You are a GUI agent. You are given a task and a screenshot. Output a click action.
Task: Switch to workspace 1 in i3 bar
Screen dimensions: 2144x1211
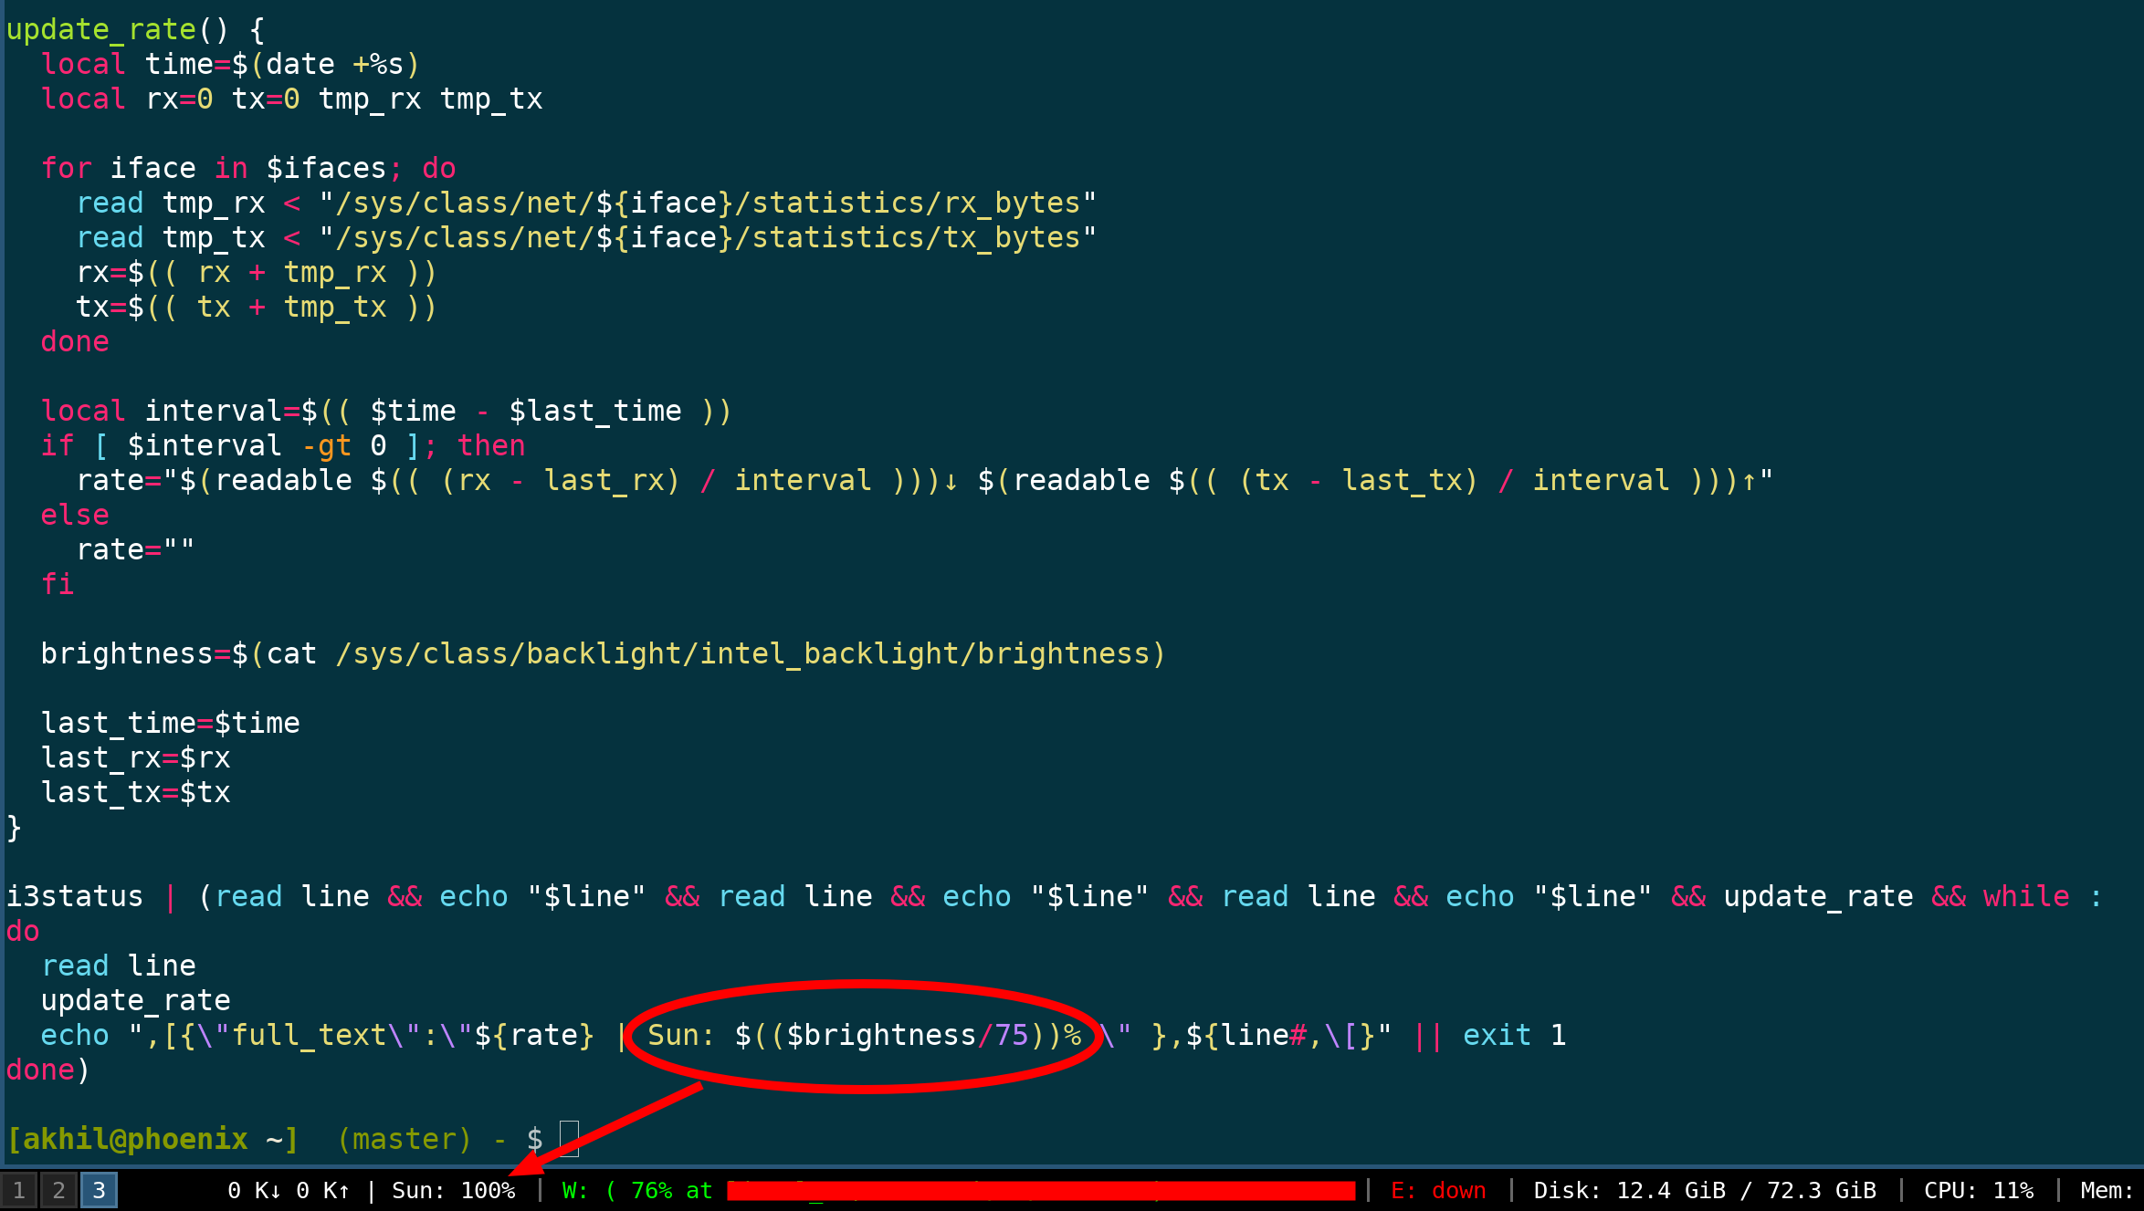tap(18, 1190)
